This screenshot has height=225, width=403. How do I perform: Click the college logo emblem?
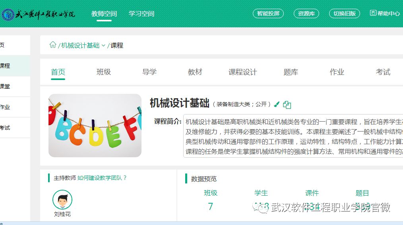8,15
